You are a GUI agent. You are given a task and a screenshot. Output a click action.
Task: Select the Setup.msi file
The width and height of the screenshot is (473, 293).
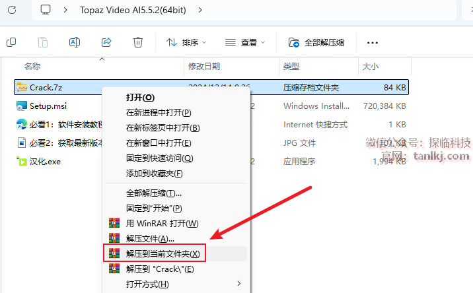pyautogui.click(x=48, y=106)
